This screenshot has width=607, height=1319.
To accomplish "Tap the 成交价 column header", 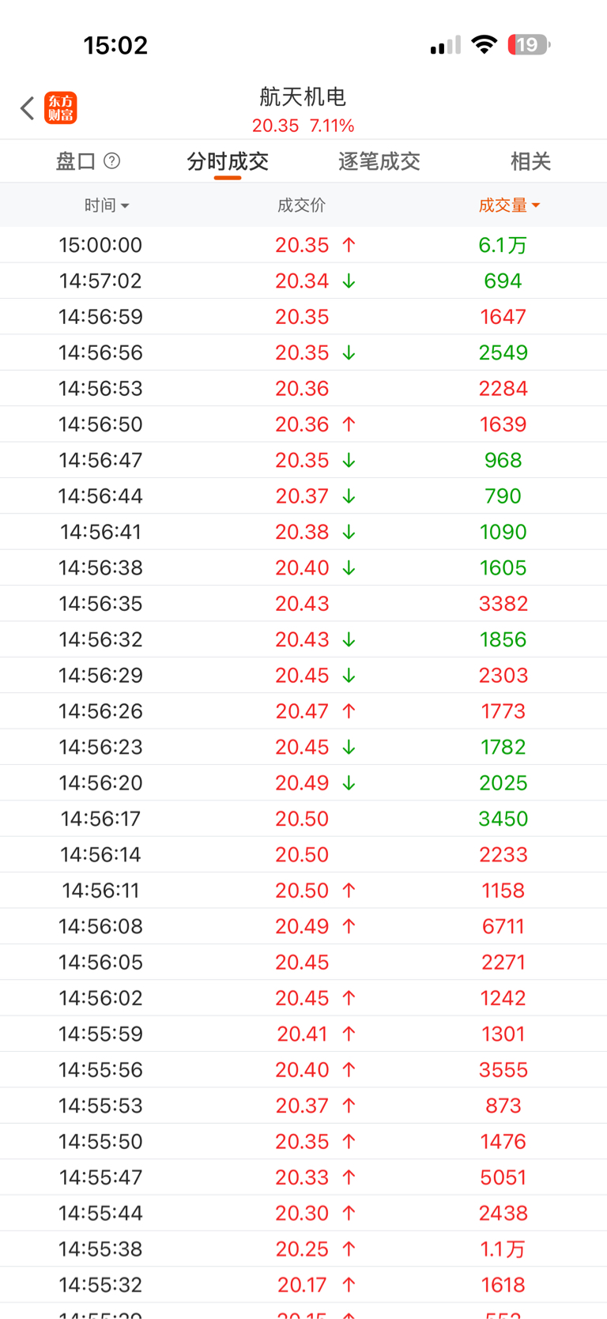I will pyautogui.click(x=301, y=205).
